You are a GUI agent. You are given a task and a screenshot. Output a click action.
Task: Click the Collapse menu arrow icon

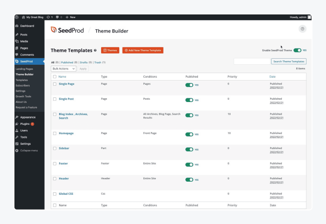[17, 150]
